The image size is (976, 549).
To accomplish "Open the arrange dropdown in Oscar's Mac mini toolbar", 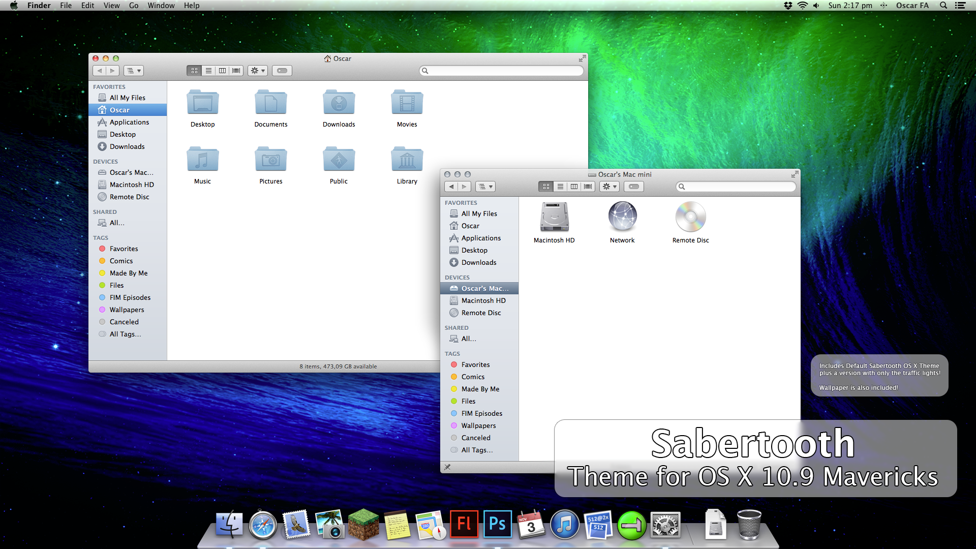I will click(x=485, y=187).
